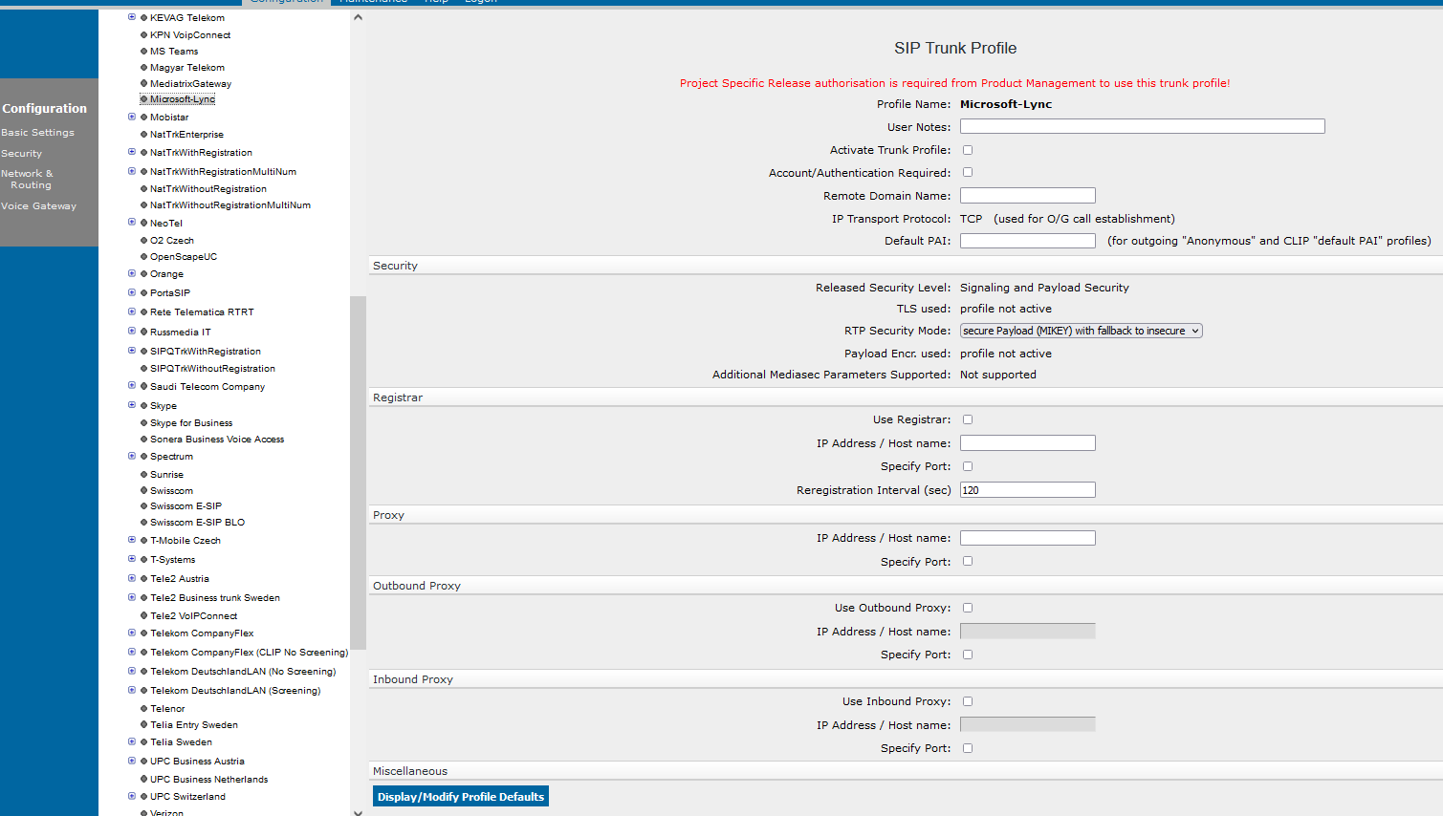Screen dimensions: 1443x816
Task: Open Security in Configuration sidebar
Action: click(x=21, y=154)
